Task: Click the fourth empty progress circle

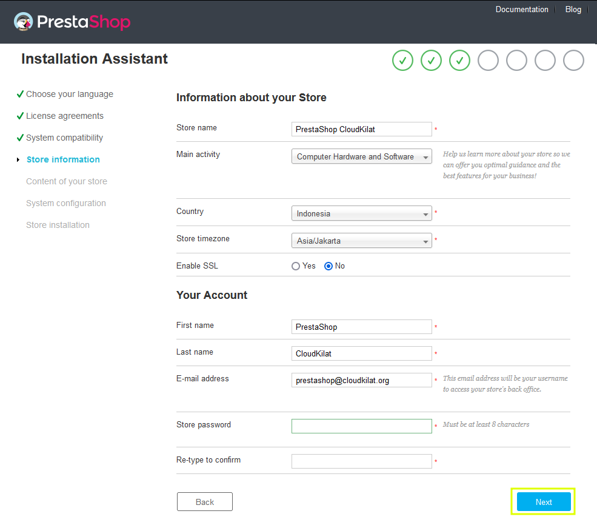Action: coord(488,61)
